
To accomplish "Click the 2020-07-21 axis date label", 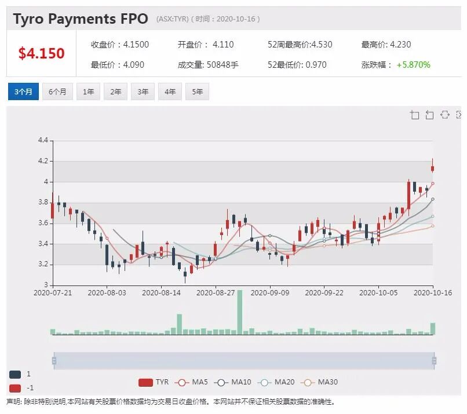I will click(x=53, y=293).
